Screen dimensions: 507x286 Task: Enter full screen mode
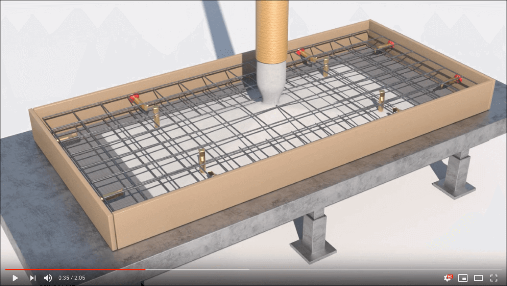click(494, 278)
